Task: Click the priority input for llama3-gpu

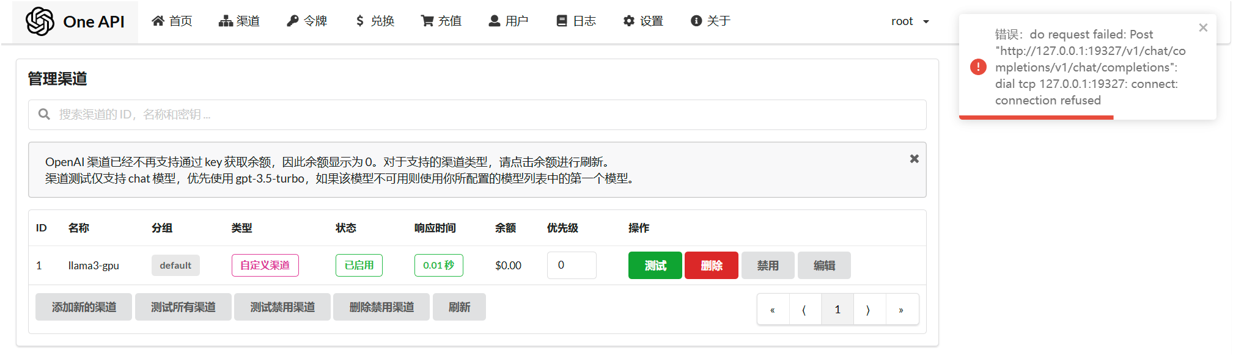Action: (571, 266)
